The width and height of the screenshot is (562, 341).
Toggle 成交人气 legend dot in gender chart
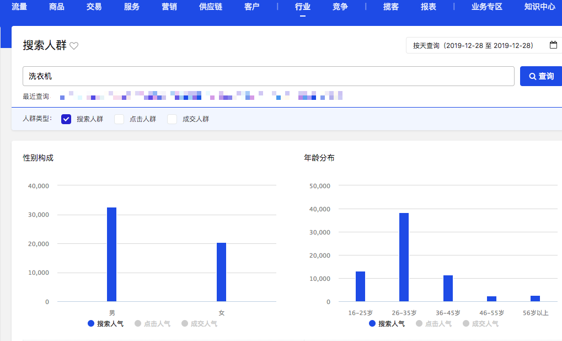(185, 324)
